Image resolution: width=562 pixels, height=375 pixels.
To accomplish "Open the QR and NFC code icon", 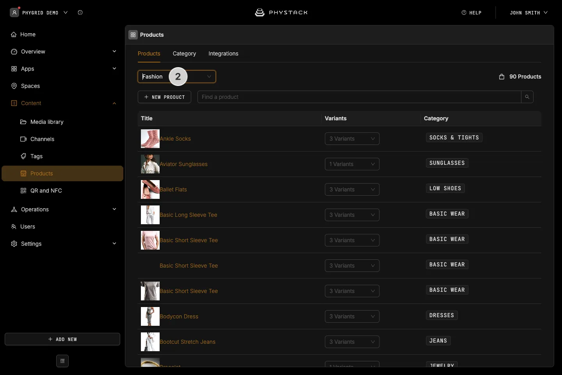I will click(23, 191).
